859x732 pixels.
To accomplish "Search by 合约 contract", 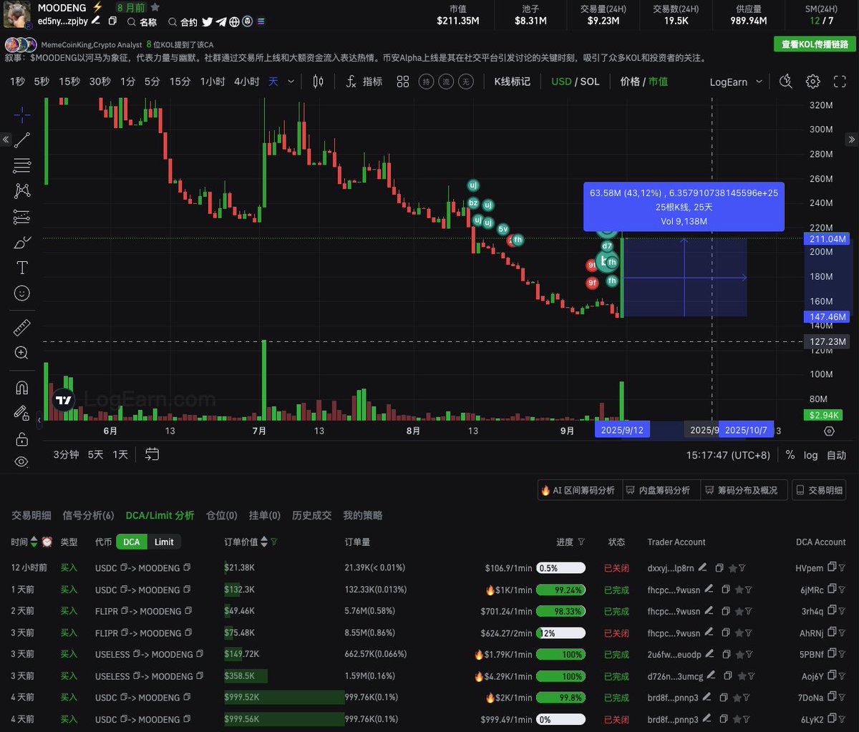I will click(x=183, y=22).
